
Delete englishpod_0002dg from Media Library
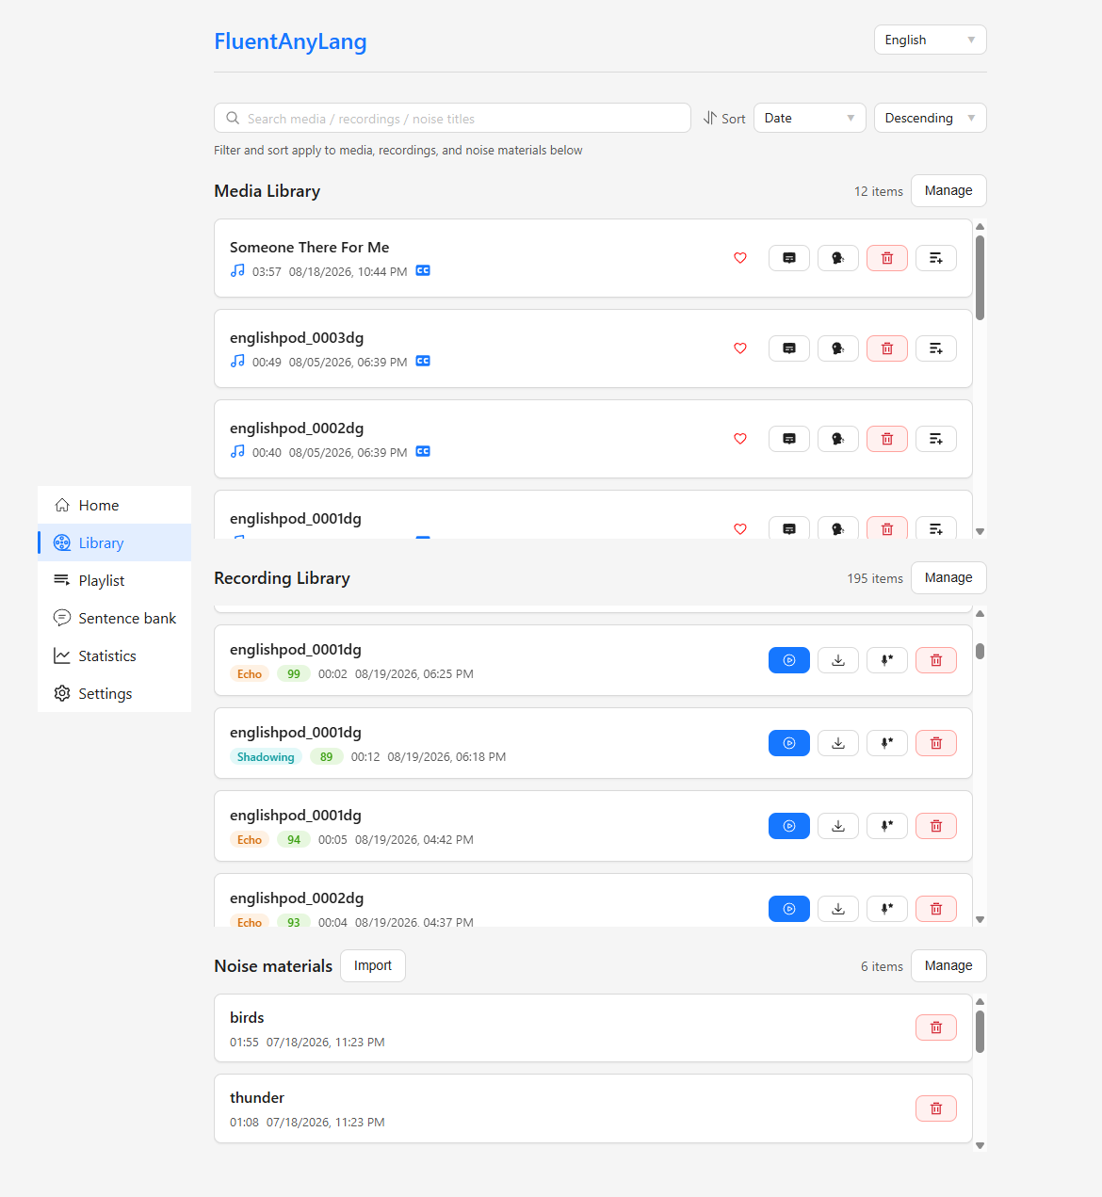(x=887, y=439)
